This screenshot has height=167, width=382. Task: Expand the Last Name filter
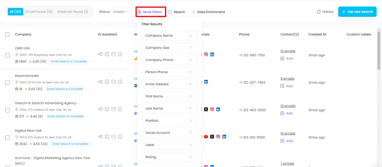pos(169,108)
